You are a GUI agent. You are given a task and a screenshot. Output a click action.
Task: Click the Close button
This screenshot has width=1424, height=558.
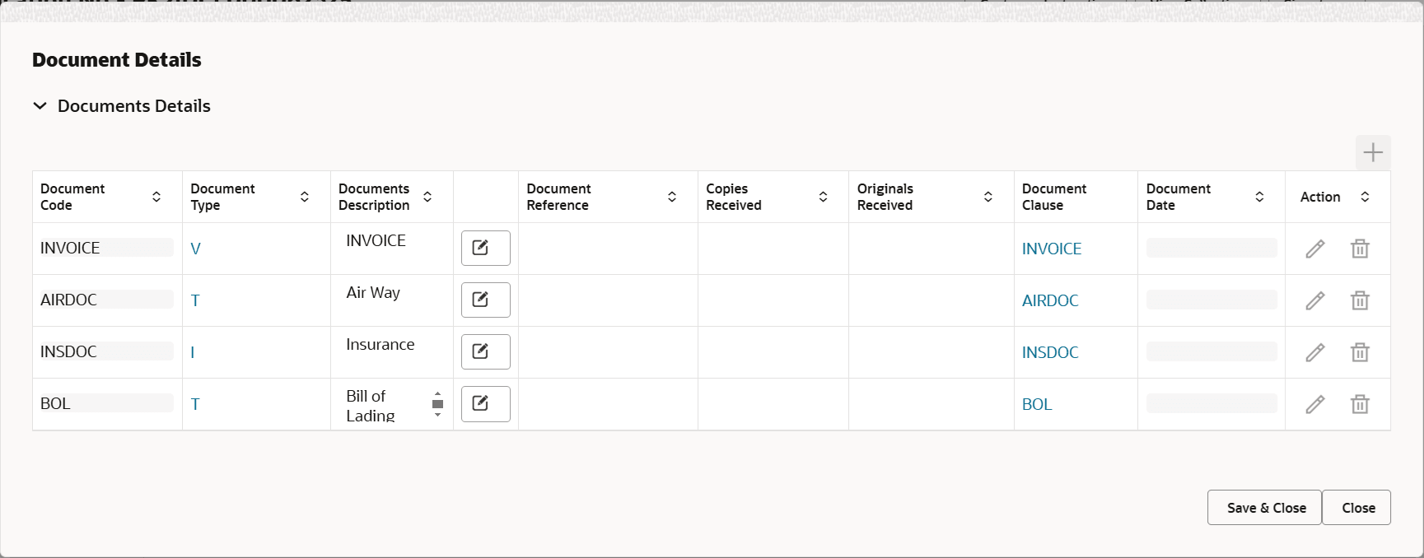click(x=1356, y=507)
